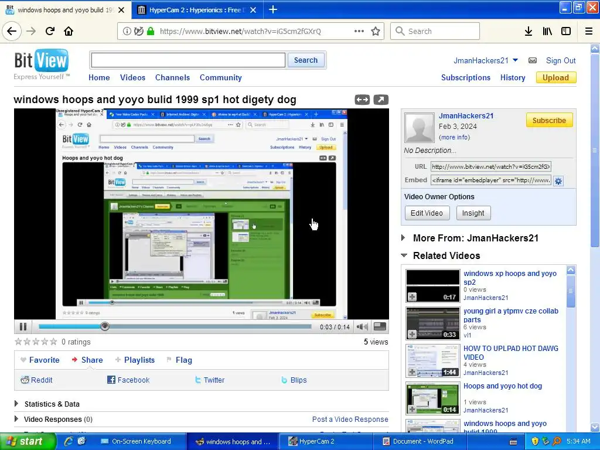Open the Channels navigation item
Image resolution: width=600 pixels, height=450 pixels.
click(x=172, y=77)
